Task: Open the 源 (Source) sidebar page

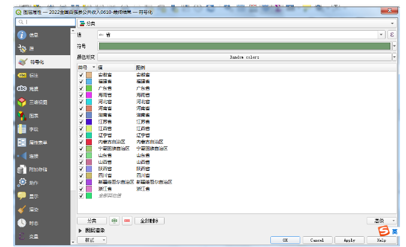Action: (43, 49)
